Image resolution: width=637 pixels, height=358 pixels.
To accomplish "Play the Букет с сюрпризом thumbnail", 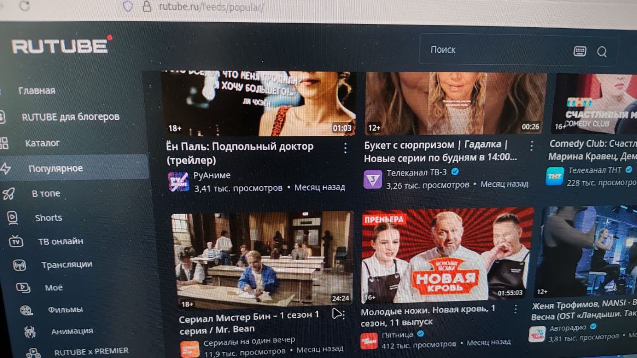I will [x=456, y=103].
